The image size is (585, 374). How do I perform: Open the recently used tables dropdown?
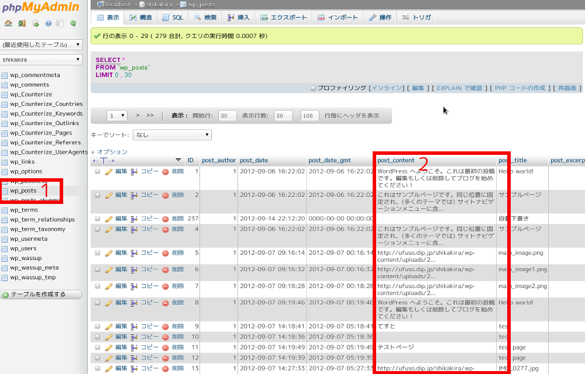(41, 44)
